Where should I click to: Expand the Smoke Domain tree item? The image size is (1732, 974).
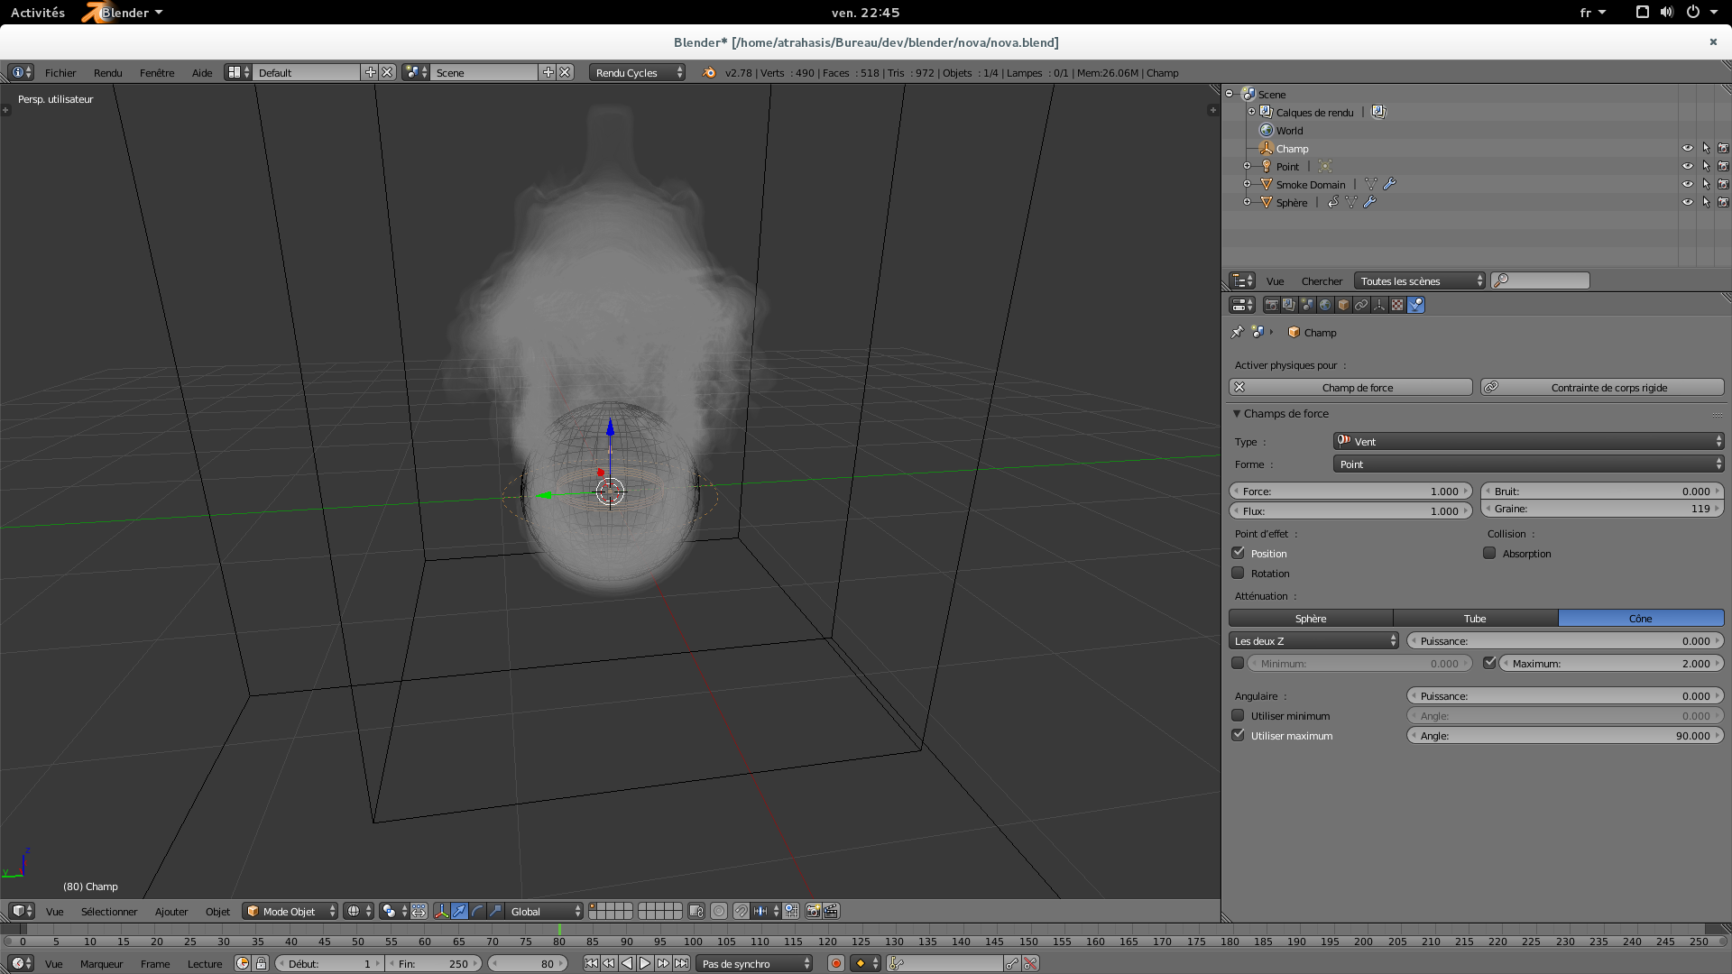click(x=1247, y=184)
